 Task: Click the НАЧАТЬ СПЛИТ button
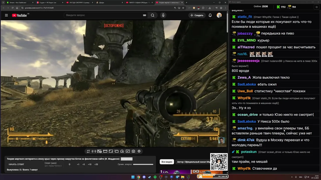16,164
